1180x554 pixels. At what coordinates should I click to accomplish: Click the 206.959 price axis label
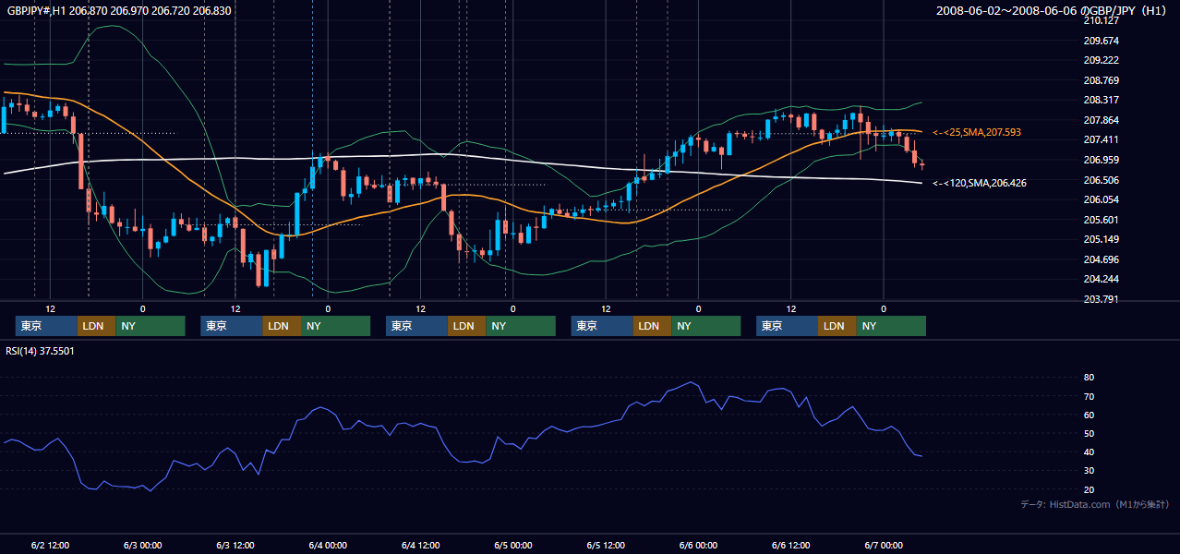pyautogui.click(x=1101, y=160)
